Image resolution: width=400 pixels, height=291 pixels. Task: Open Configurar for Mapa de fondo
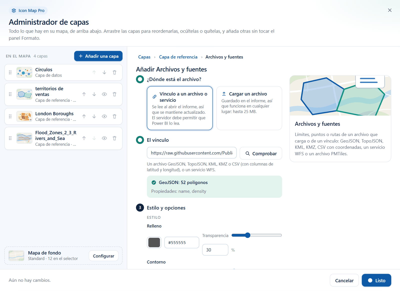103,256
